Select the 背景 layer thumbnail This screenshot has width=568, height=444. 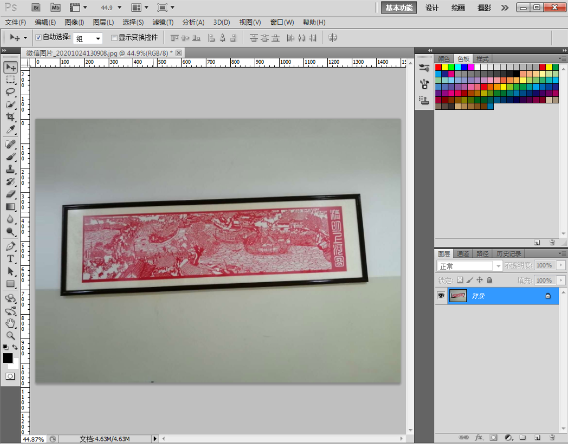point(458,296)
